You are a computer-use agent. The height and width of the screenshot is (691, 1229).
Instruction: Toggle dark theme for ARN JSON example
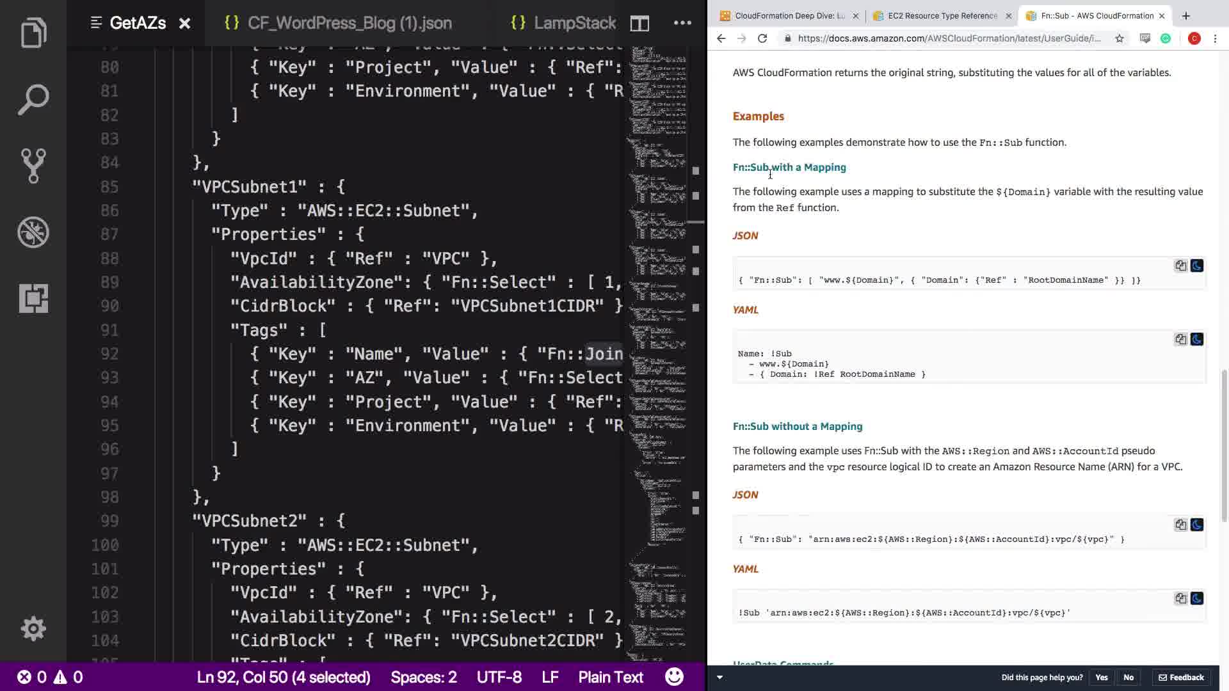click(x=1196, y=525)
